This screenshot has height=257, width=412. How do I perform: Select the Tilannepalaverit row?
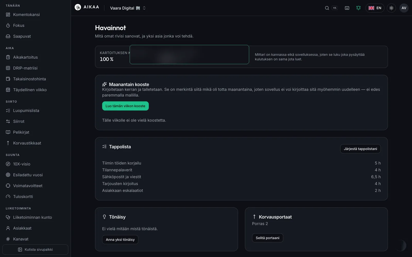point(241,170)
